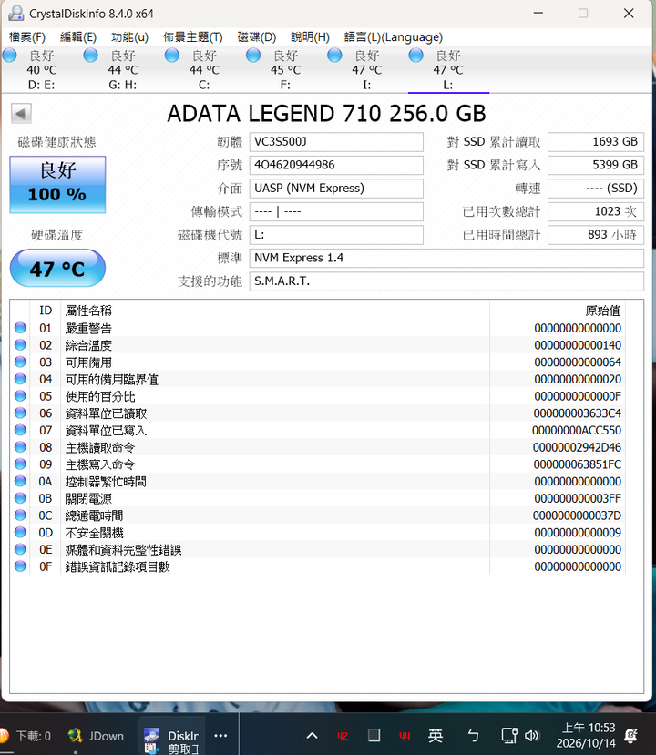Click the status icon for 07 資料單位已寫入
This screenshot has height=755, width=656.
tap(20, 430)
